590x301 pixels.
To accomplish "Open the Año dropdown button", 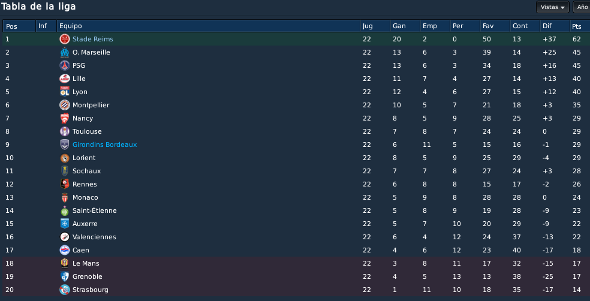I will tap(582, 7).
